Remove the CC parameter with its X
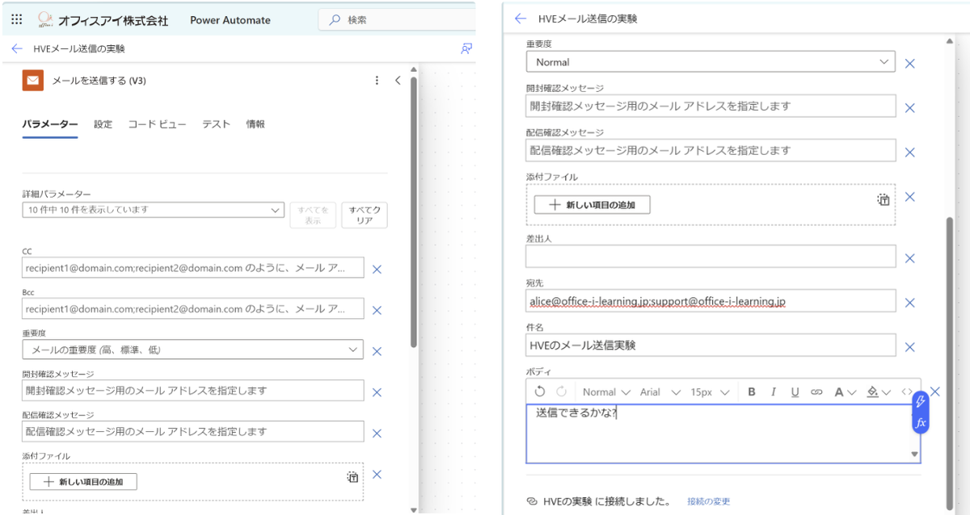 377,269
